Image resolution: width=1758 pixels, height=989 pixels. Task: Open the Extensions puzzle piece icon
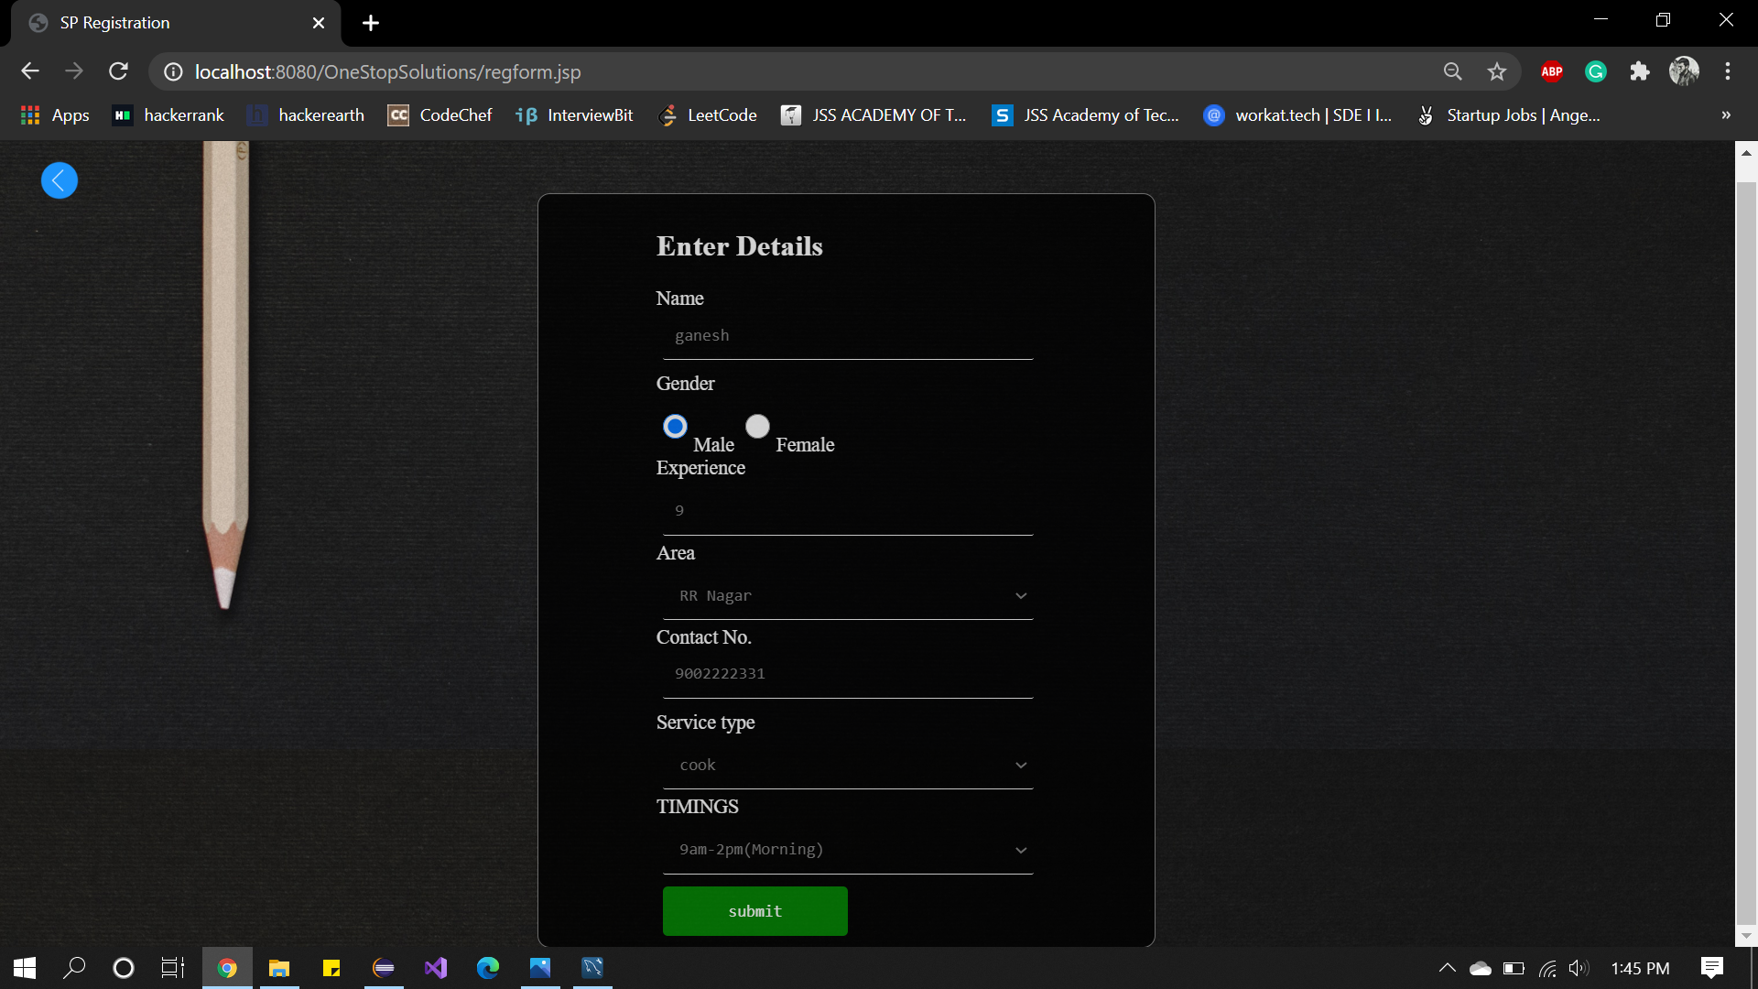pyautogui.click(x=1639, y=71)
